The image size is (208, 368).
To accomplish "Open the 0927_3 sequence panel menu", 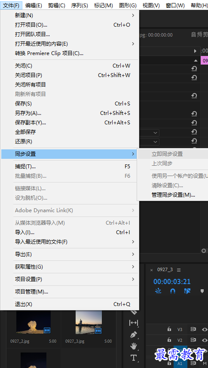I will [179, 270].
